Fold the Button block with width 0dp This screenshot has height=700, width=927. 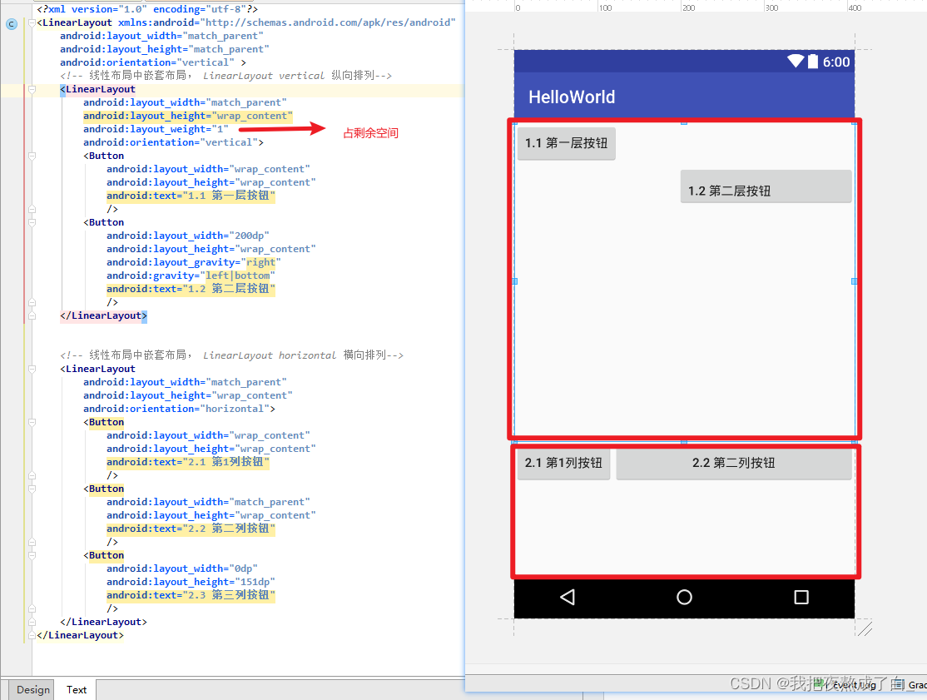click(x=32, y=555)
